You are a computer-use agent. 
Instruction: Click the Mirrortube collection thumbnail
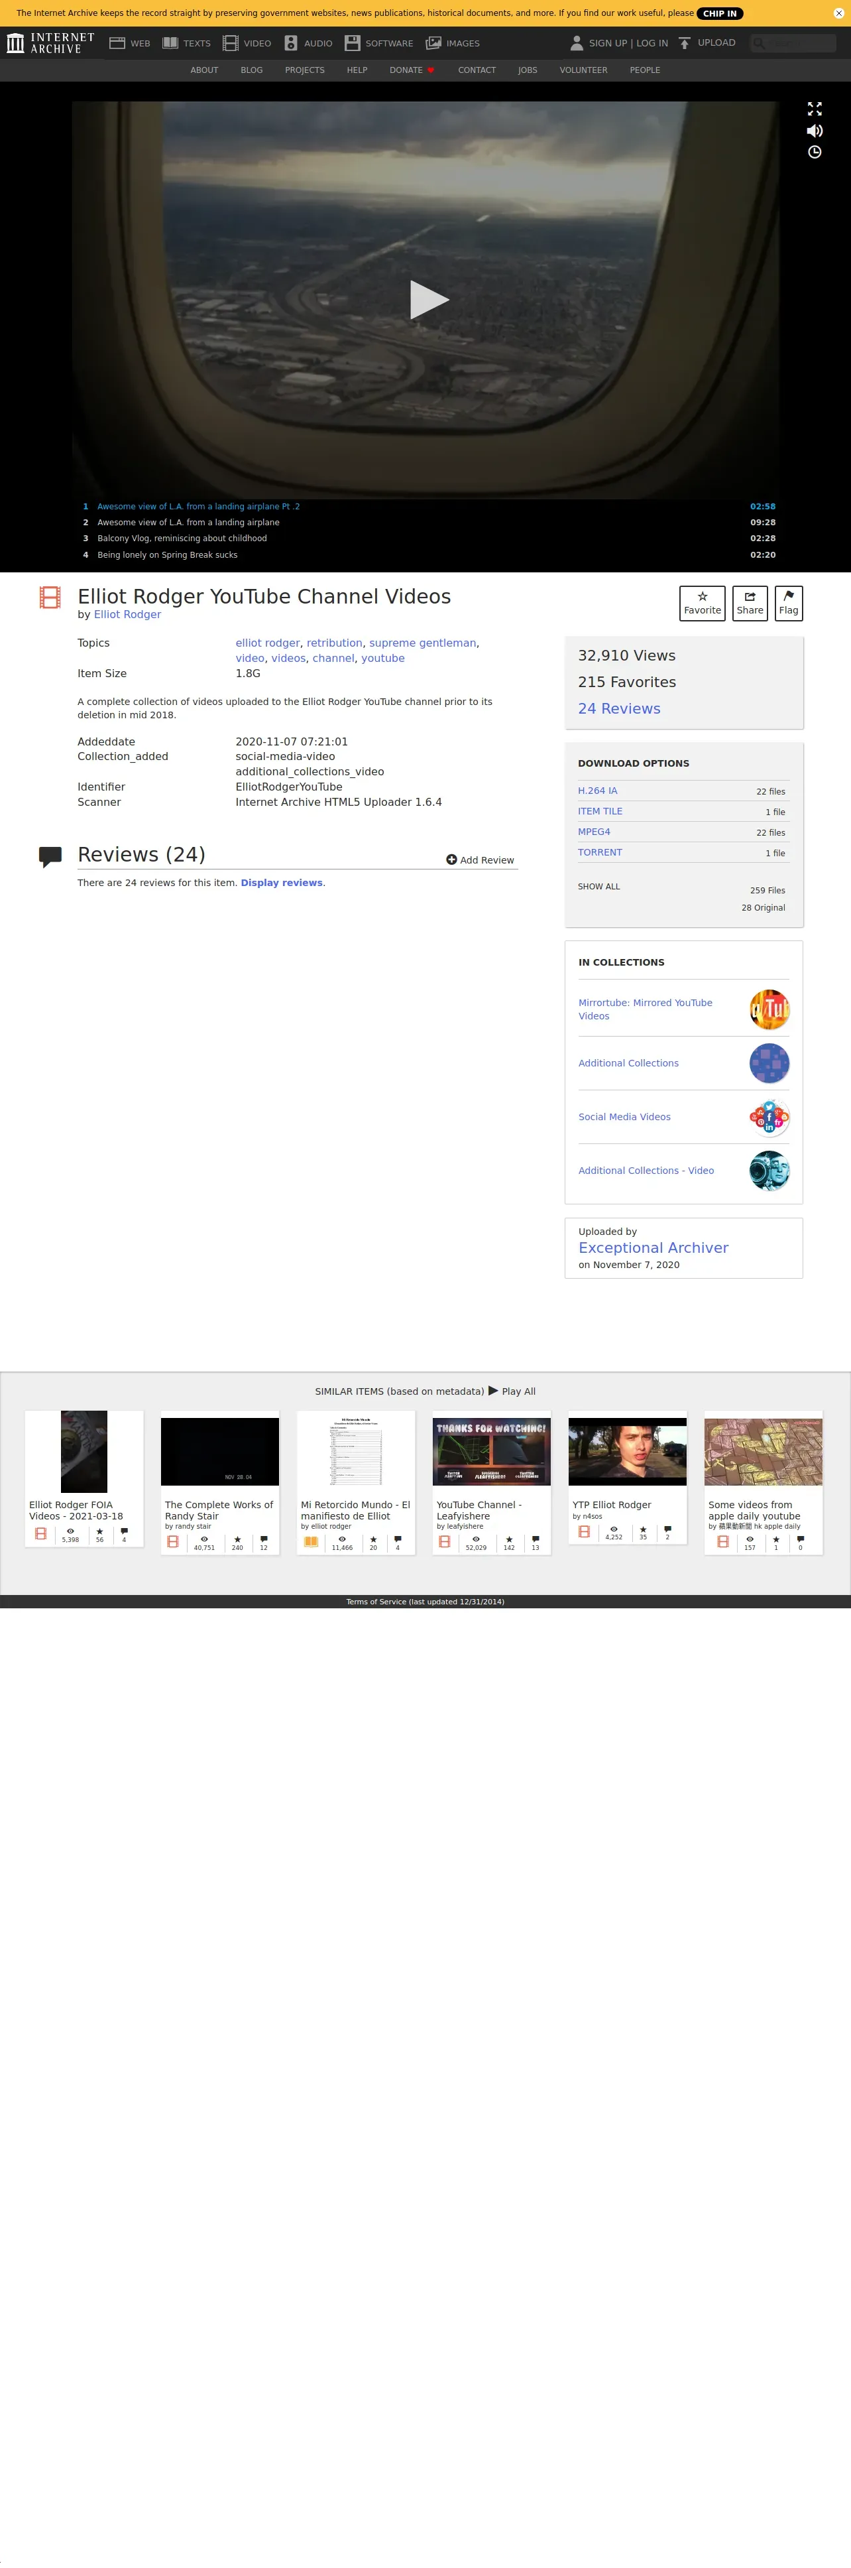pyautogui.click(x=769, y=1009)
